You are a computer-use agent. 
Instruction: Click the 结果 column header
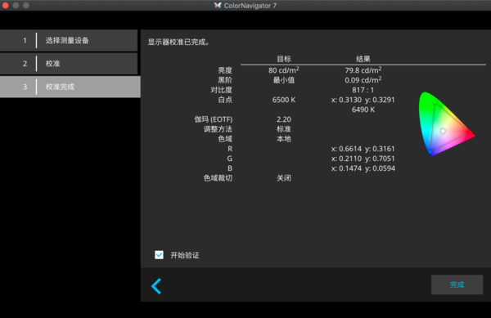click(363, 59)
